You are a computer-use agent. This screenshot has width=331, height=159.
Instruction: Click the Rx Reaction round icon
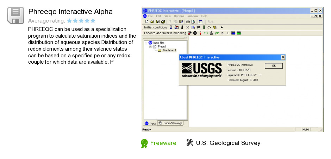tap(195, 33)
